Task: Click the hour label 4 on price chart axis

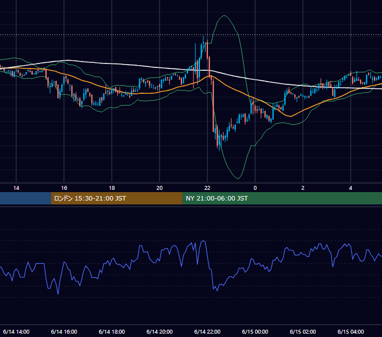Action: click(x=351, y=188)
